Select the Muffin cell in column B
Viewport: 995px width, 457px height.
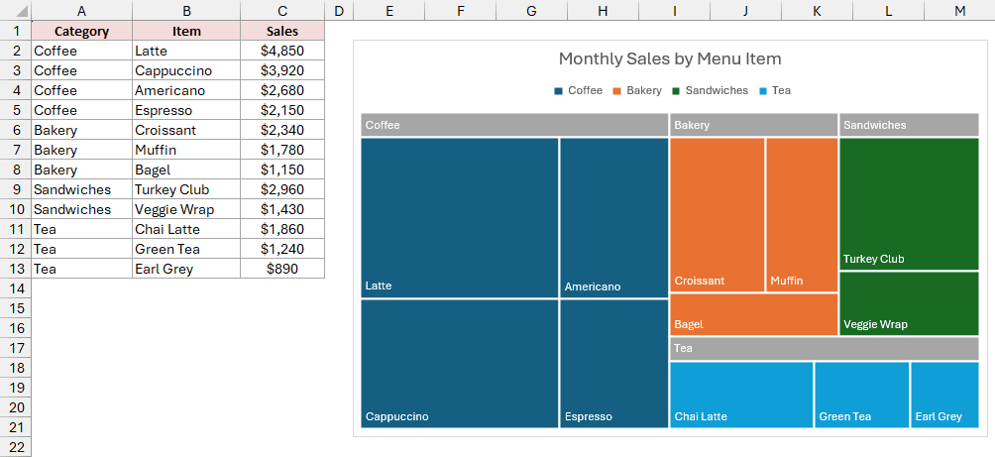point(186,150)
